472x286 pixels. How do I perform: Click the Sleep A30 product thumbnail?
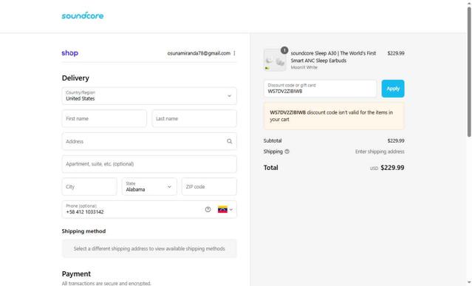[x=275, y=60]
